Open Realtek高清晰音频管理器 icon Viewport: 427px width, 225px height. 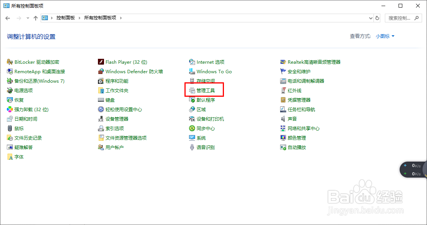pos(283,62)
